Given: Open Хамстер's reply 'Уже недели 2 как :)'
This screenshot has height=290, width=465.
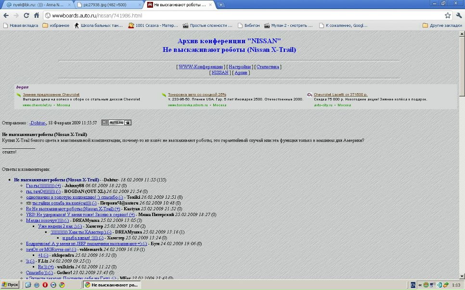Looking at the screenshot, I should click(x=60, y=226).
